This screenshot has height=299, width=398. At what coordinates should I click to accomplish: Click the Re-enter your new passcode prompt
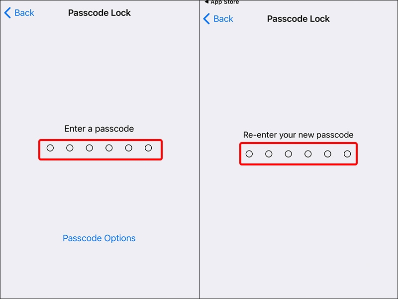click(x=298, y=135)
